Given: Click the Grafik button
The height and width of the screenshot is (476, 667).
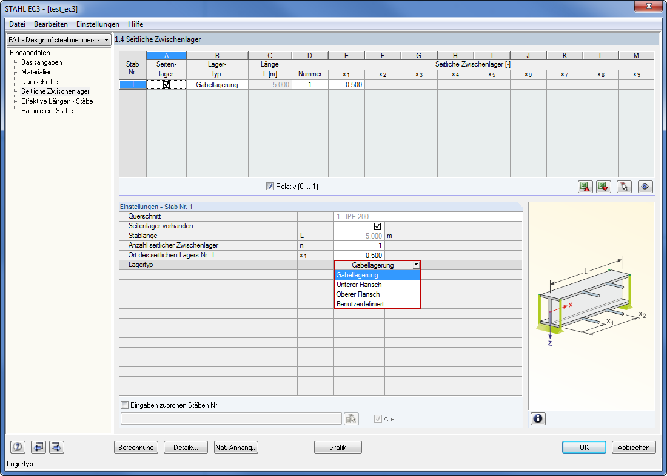Looking at the screenshot, I should (338, 447).
